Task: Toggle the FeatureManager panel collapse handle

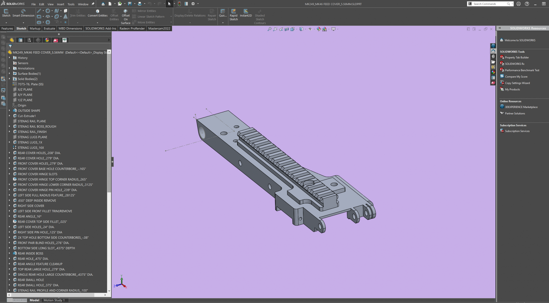Action: (112, 162)
